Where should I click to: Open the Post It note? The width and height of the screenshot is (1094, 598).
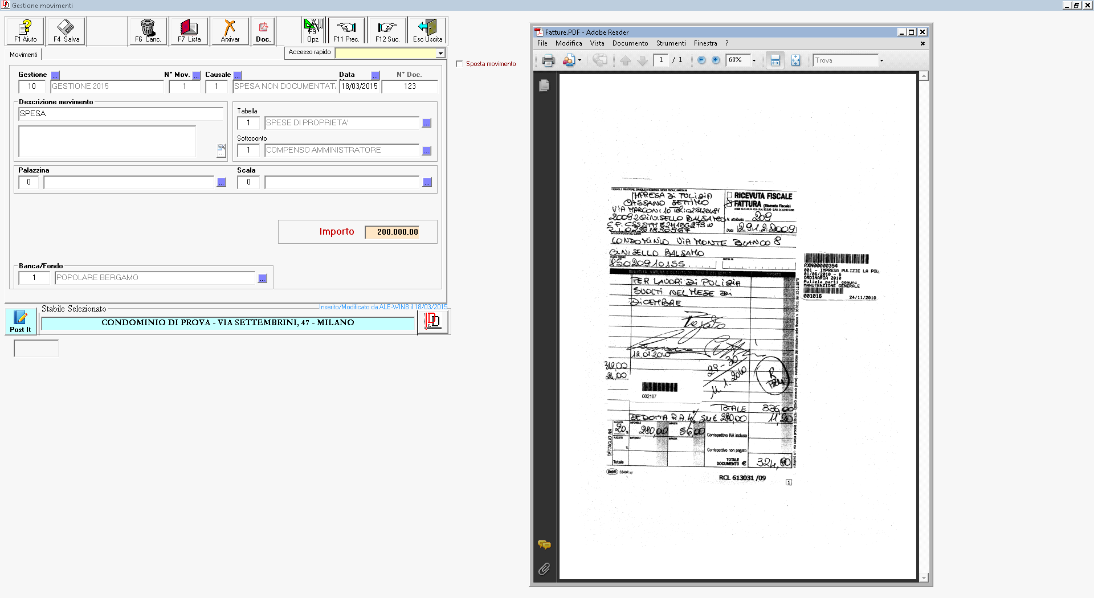[21, 322]
